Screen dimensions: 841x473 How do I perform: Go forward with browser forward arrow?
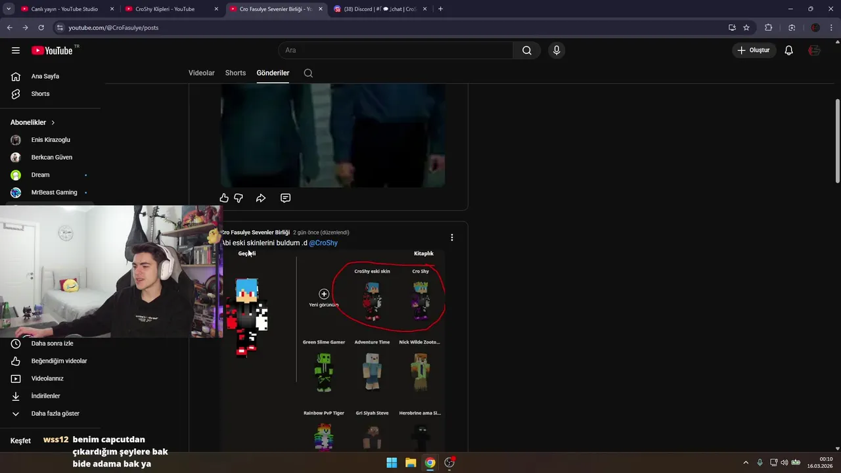[25, 28]
